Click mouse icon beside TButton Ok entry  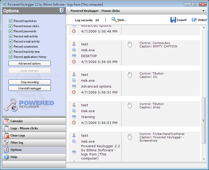pyautogui.click(x=130, y=75)
